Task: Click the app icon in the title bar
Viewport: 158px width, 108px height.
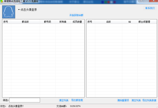Action: click(1, 1)
